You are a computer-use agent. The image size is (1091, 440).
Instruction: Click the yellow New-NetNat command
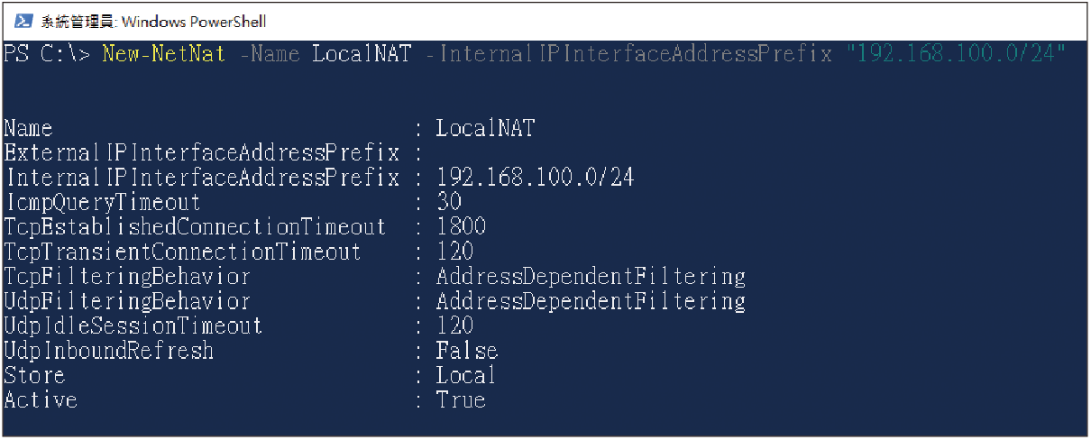coord(163,53)
